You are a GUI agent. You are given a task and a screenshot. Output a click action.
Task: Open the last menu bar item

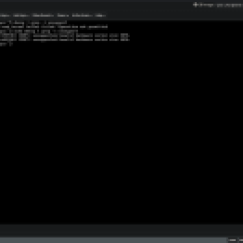tap(100, 15)
